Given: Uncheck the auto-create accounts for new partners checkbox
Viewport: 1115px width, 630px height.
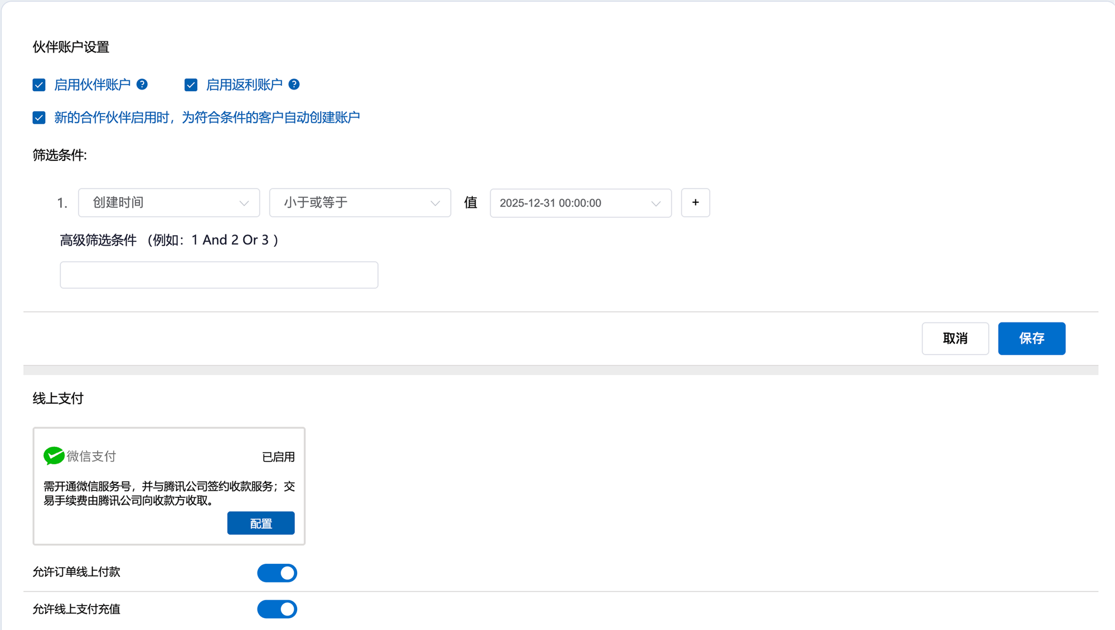Looking at the screenshot, I should [x=39, y=118].
